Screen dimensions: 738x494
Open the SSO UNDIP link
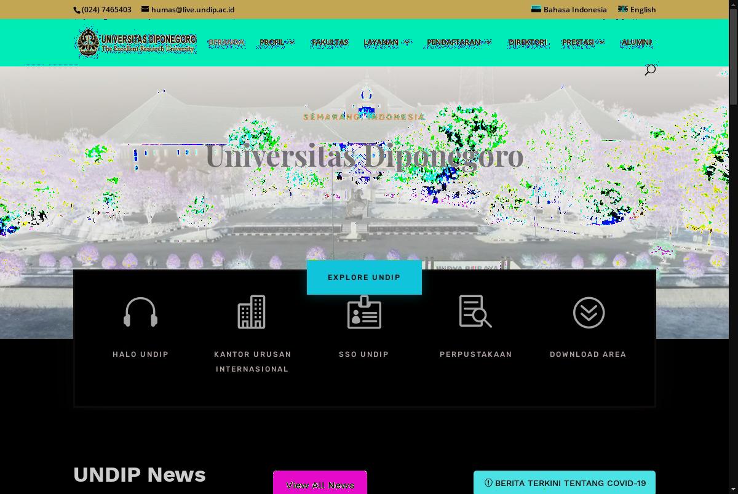pyautogui.click(x=364, y=354)
